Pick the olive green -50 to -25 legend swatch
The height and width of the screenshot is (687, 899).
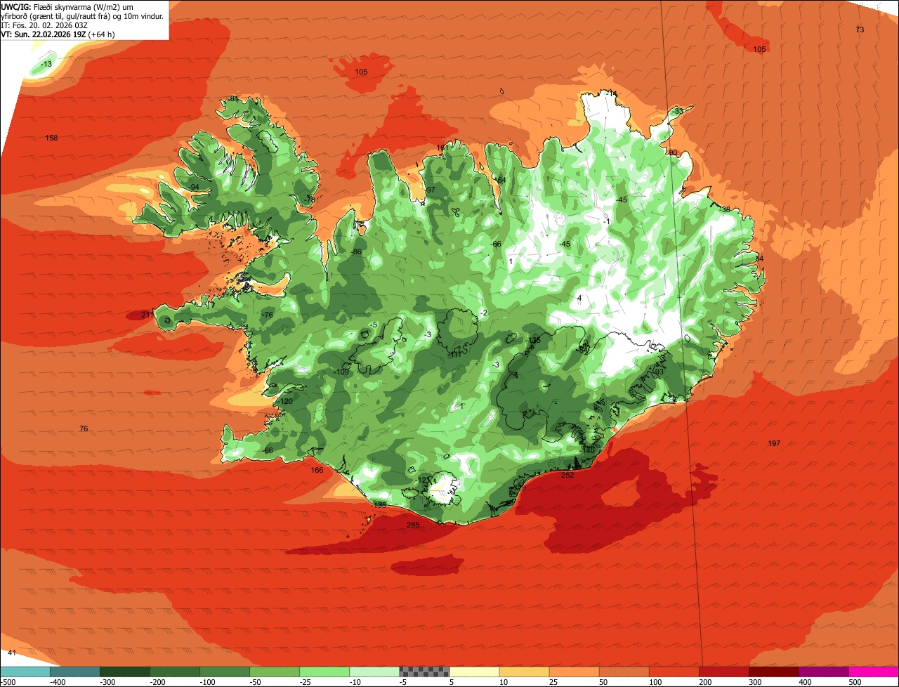tap(275, 672)
